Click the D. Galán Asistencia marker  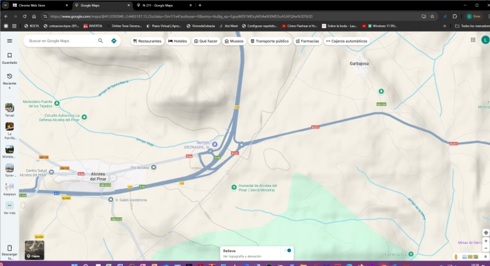coord(110,199)
